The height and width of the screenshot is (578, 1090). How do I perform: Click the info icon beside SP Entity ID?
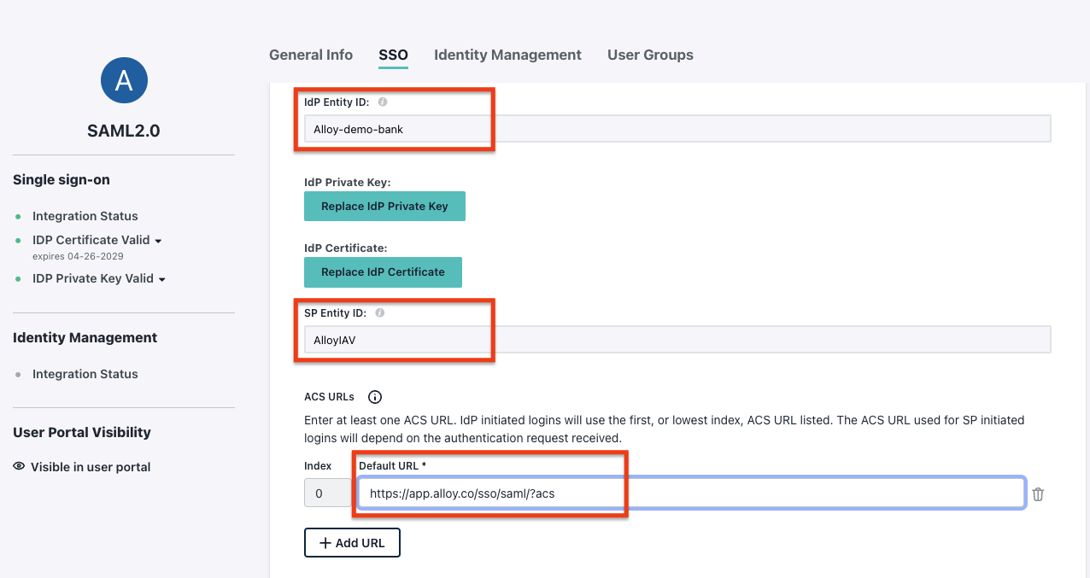pyautogui.click(x=380, y=313)
